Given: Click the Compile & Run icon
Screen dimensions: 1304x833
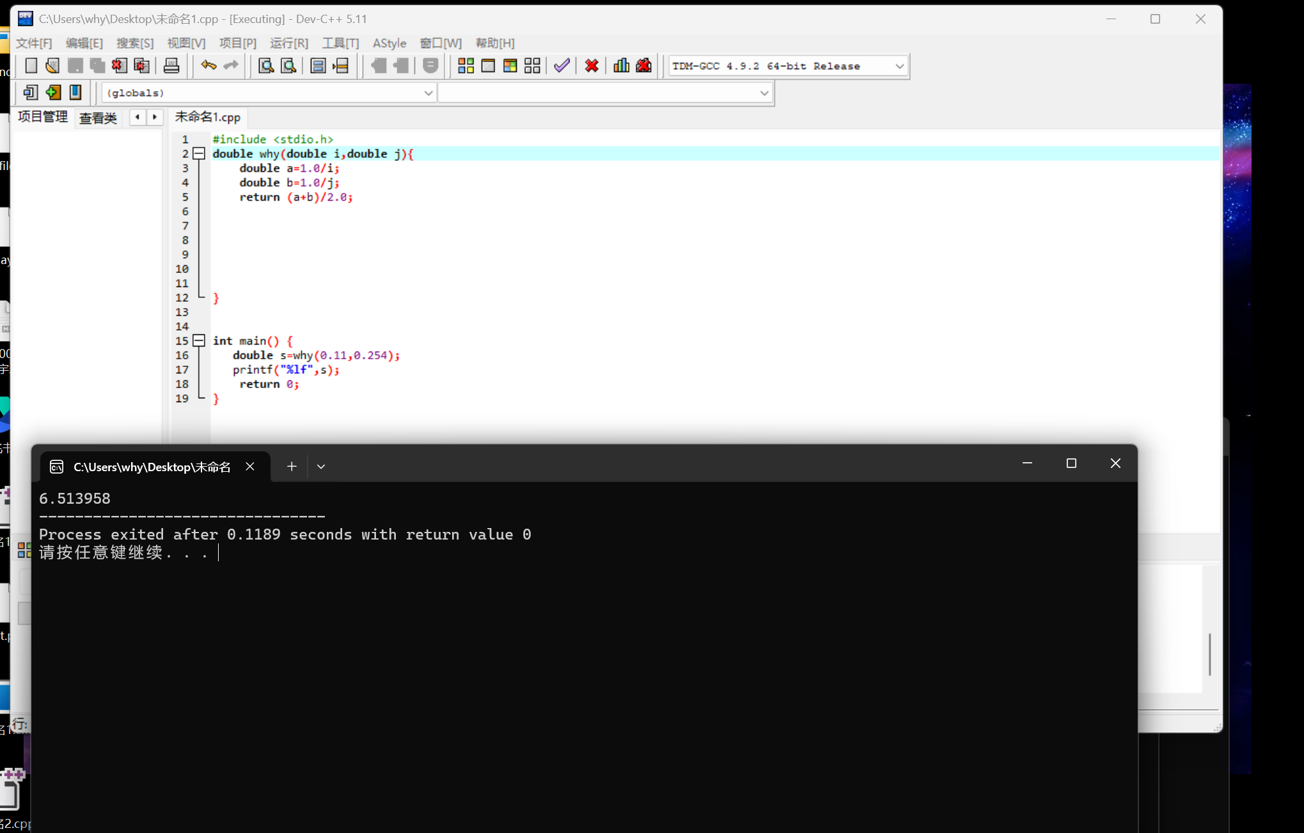Looking at the screenshot, I should pyautogui.click(x=510, y=66).
